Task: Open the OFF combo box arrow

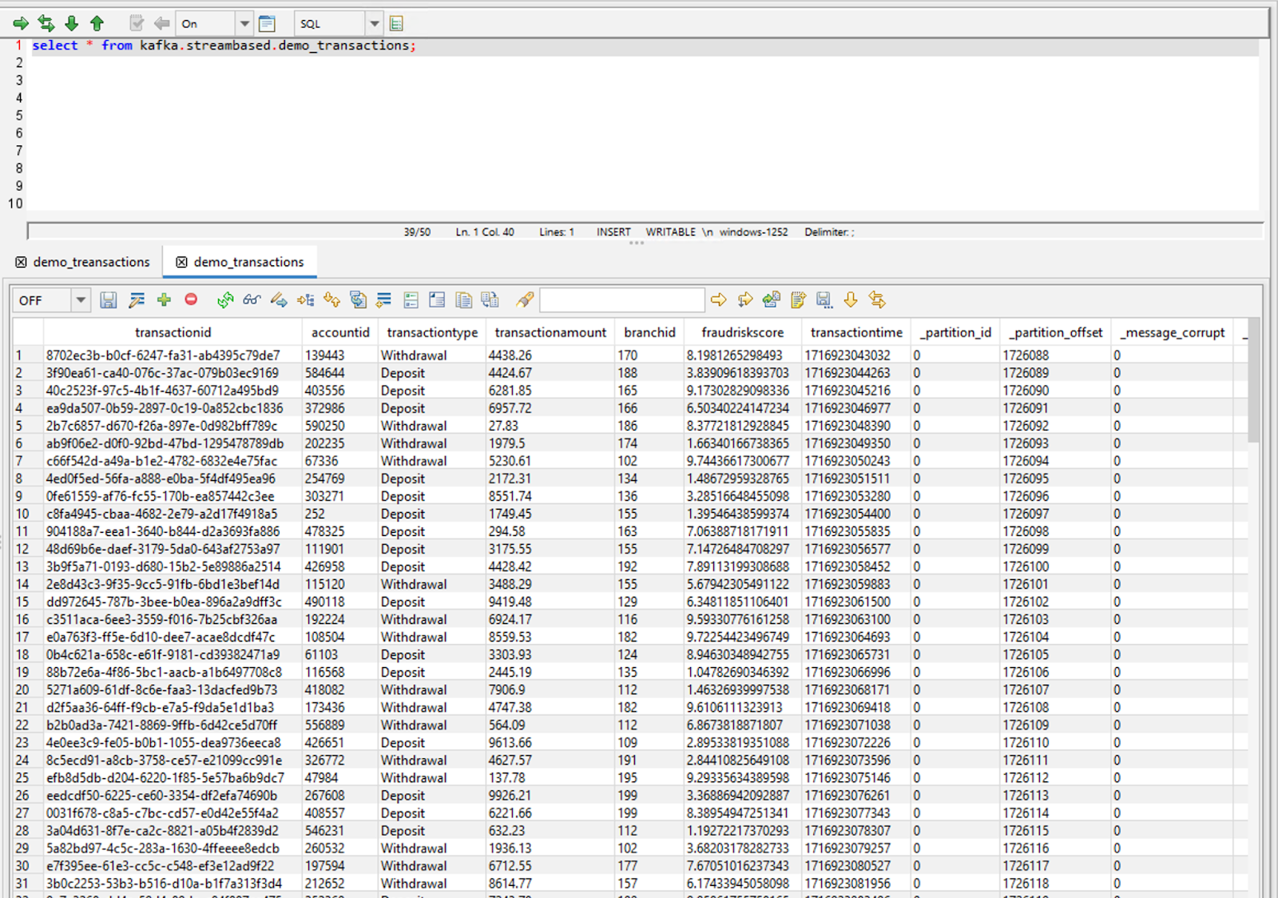Action: pyautogui.click(x=81, y=300)
